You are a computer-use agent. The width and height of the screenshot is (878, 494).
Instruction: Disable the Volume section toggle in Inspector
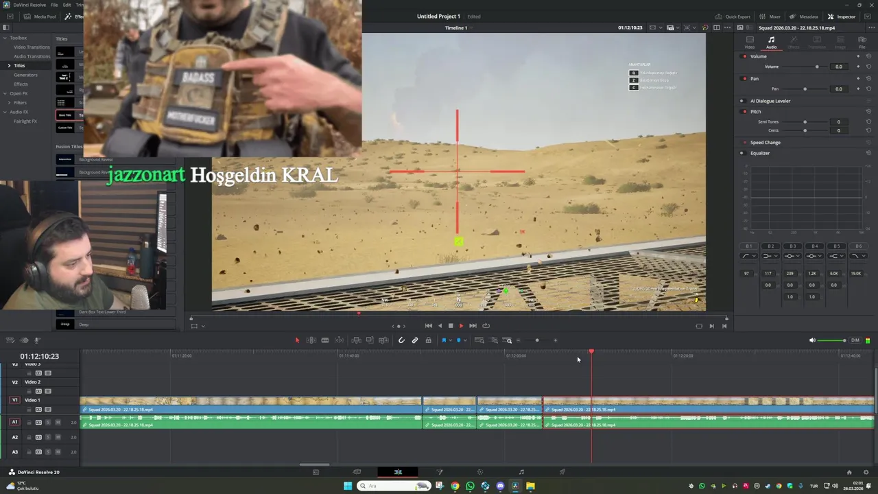pyautogui.click(x=744, y=56)
